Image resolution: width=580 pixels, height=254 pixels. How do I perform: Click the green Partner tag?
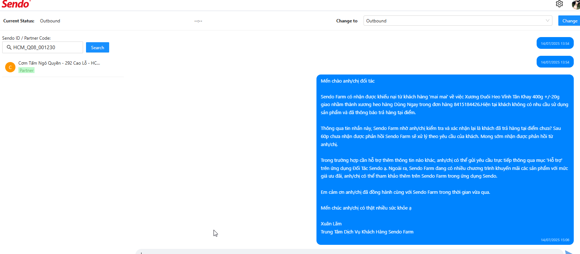(26, 70)
